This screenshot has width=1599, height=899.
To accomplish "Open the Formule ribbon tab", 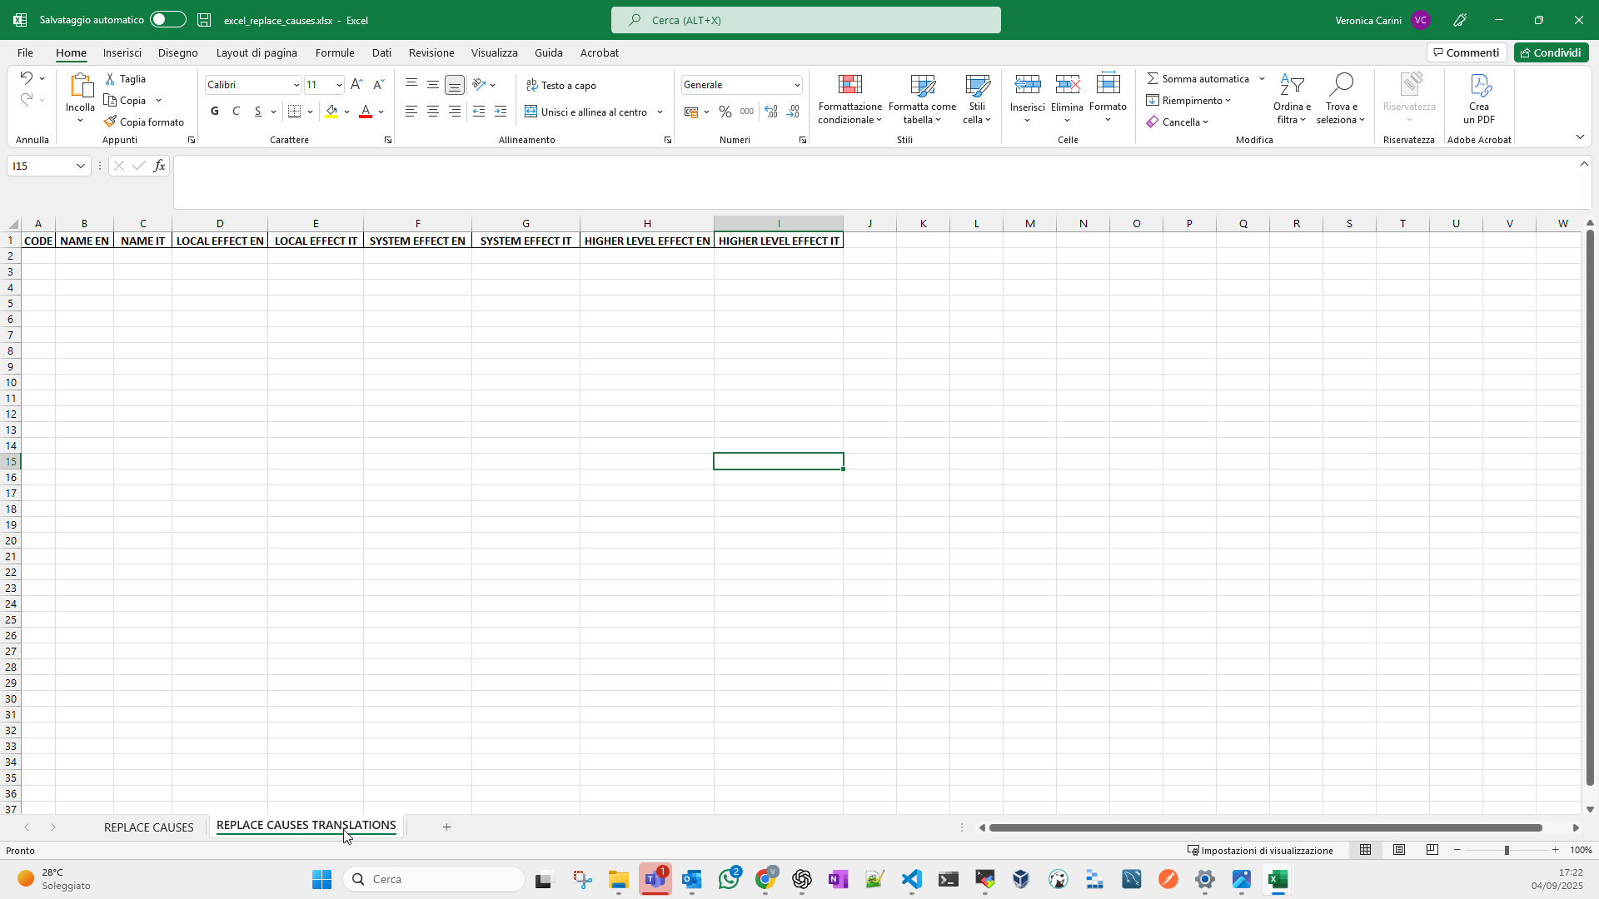I will [335, 52].
